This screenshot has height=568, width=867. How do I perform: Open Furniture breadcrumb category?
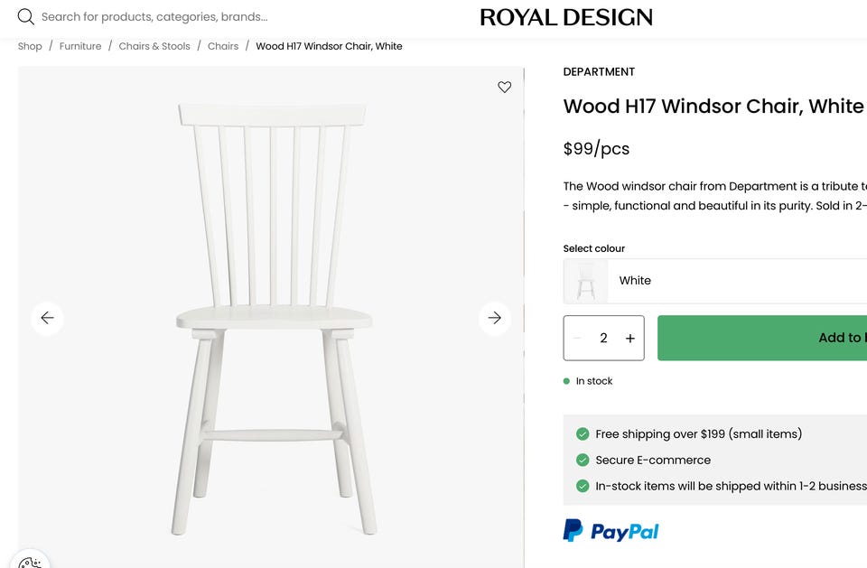coord(80,46)
